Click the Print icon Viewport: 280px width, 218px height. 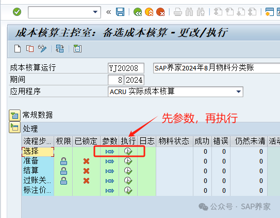178,12
